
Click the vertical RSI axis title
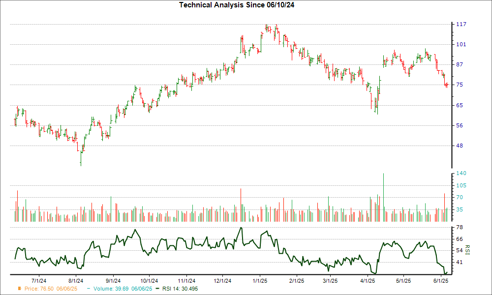(467, 250)
